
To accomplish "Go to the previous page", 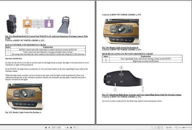I will [49, 127].
